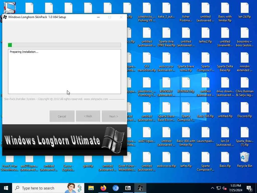Open the notification center icon
This screenshot has height=193, width=257.
point(249,188)
